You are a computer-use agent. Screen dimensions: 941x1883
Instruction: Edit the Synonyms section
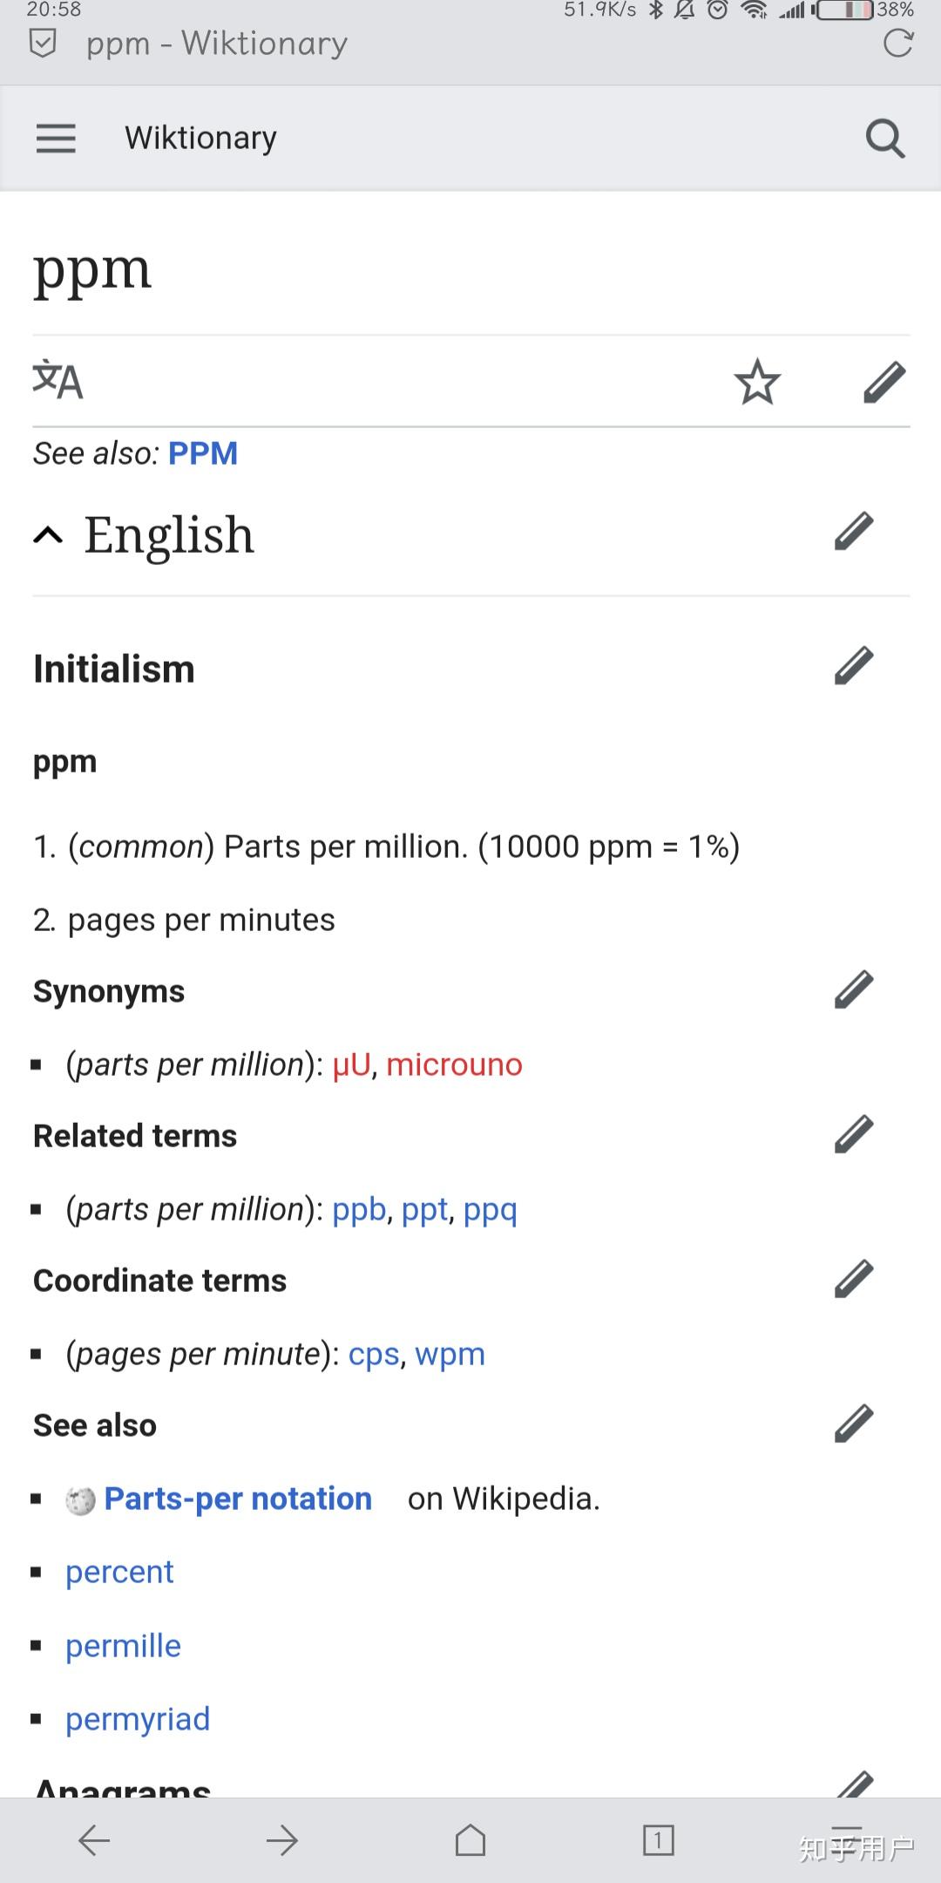[x=852, y=989]
